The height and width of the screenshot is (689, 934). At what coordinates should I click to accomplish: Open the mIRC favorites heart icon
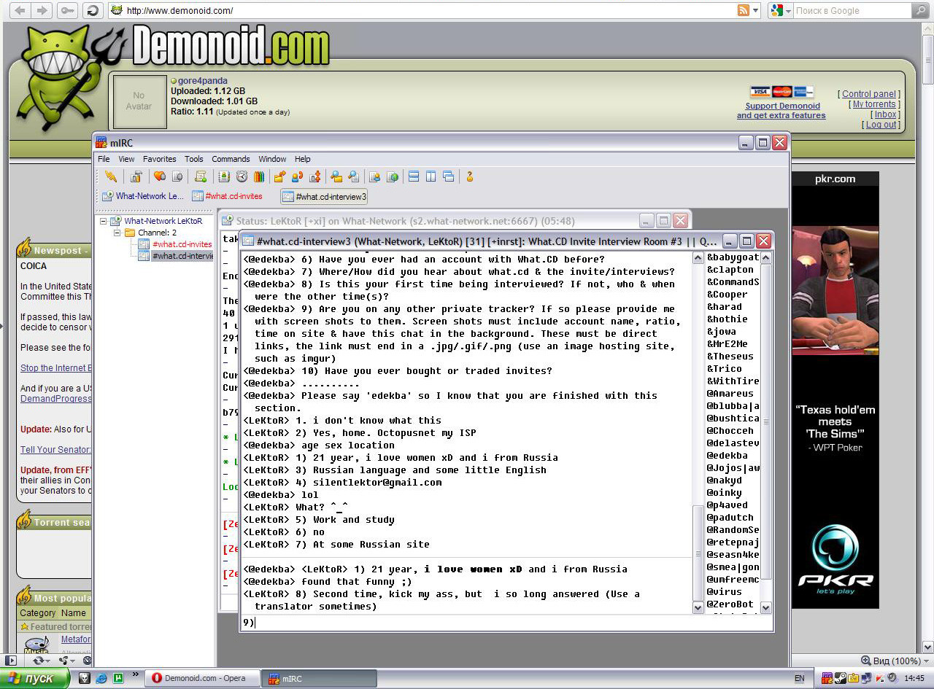pos(159,176)
